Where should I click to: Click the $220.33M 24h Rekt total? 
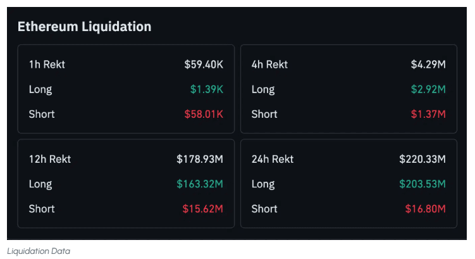tap(423, 159)
